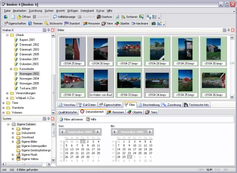Click the Öffnen folder icon in toolbar
Image resolution: width=237 pixels, height=173 pixels.
click(19, 17)
